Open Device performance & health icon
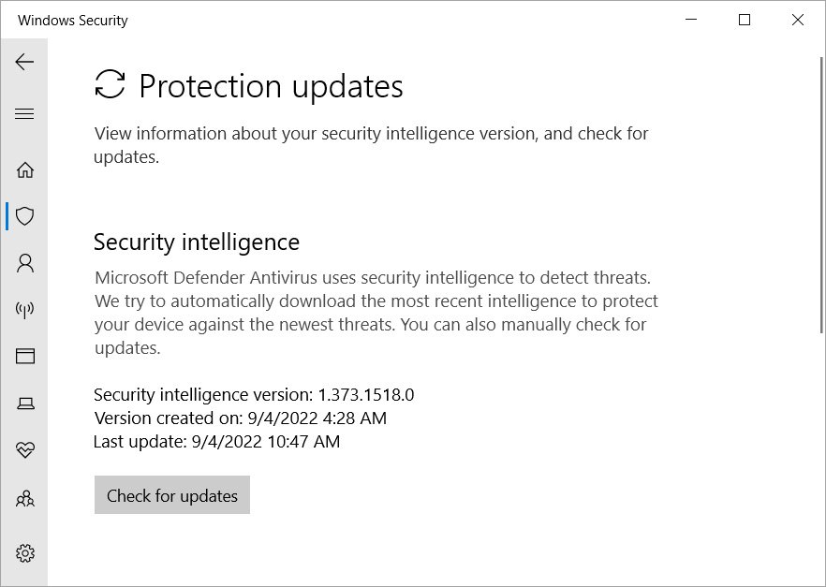The width and height of the screenshot is (826, 587). 25,450
